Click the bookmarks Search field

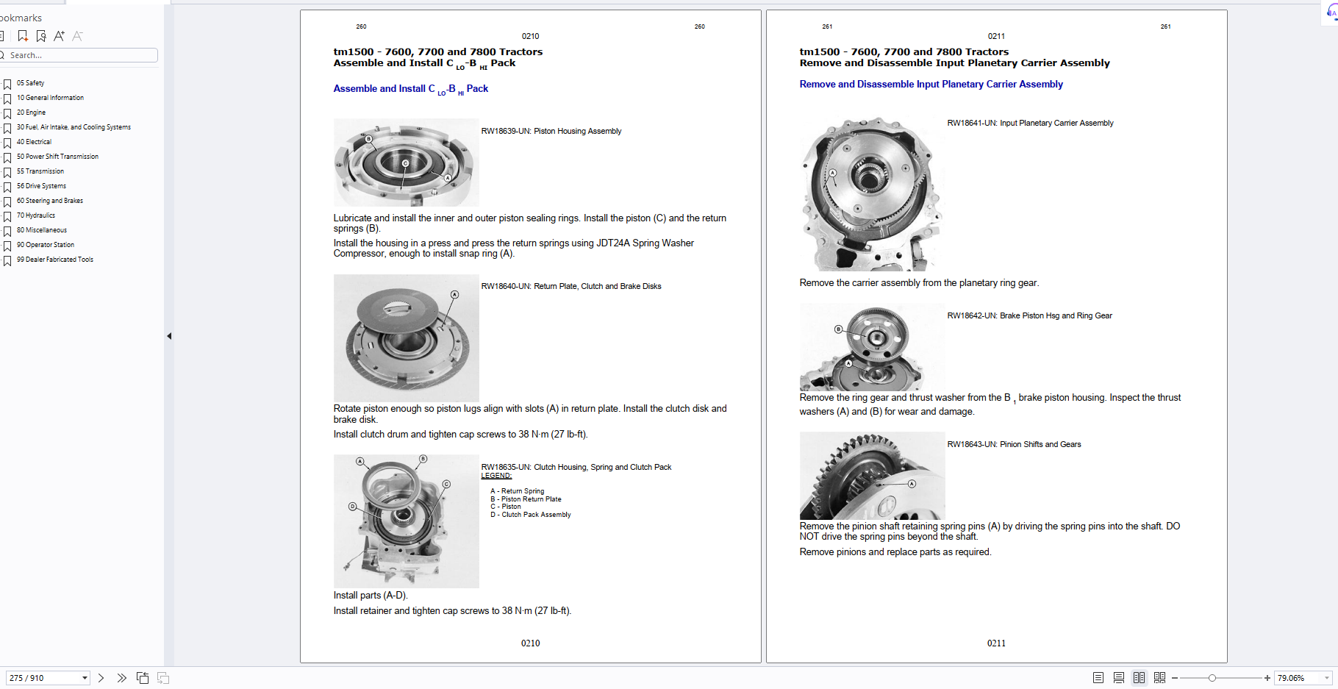79,55
